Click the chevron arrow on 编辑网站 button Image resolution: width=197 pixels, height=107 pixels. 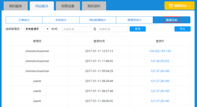point(190,6)
